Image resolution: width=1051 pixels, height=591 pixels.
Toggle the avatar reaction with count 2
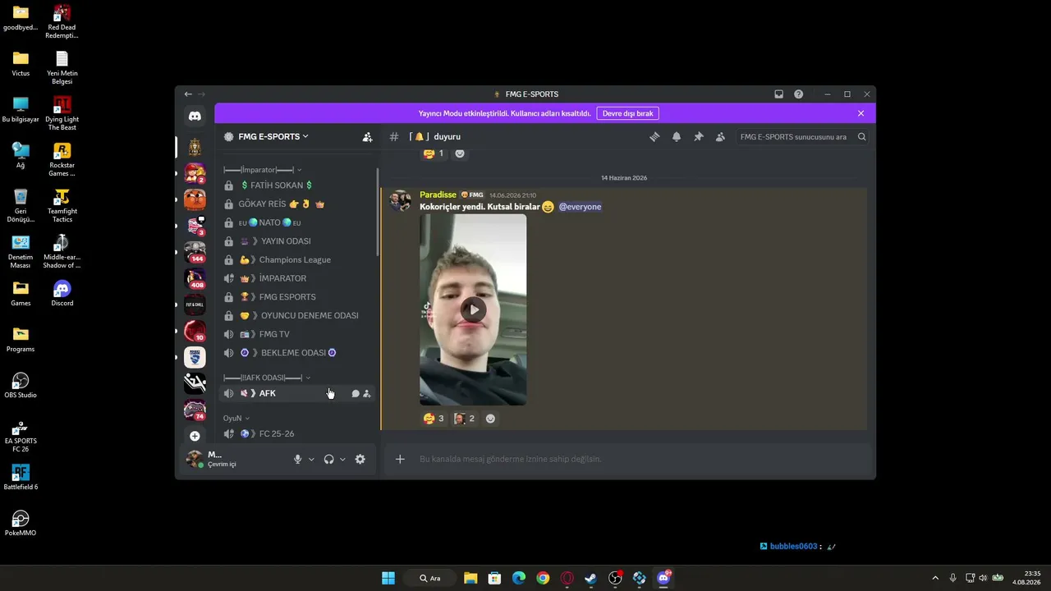(465, 419)
